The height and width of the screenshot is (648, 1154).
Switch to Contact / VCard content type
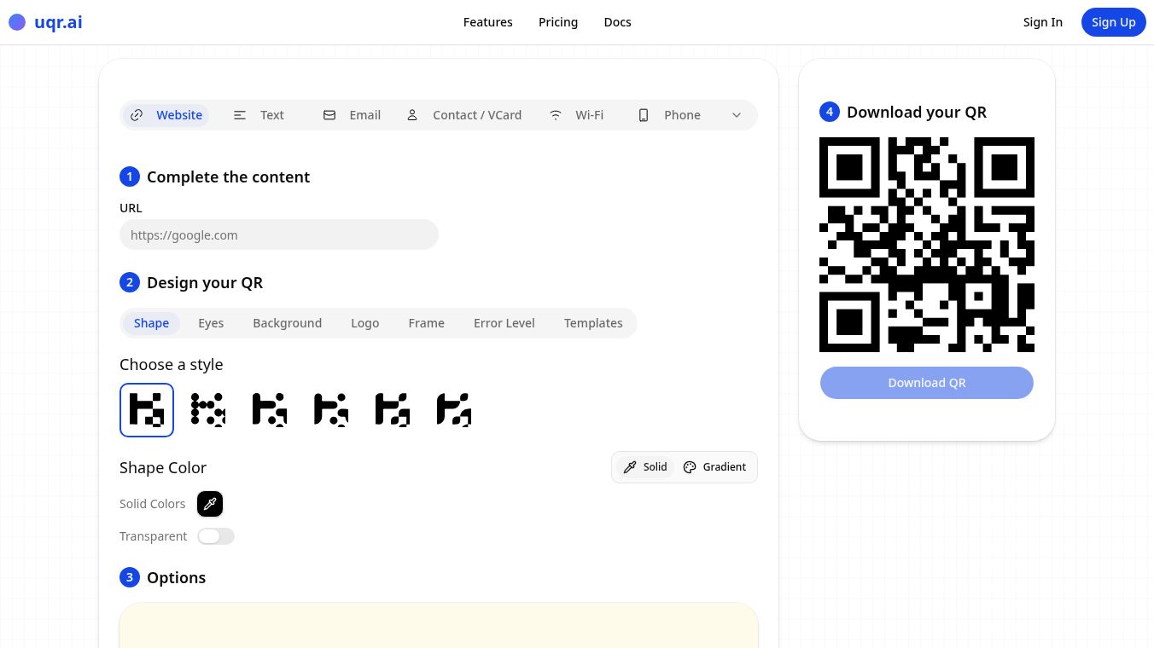tap(464, 115)
